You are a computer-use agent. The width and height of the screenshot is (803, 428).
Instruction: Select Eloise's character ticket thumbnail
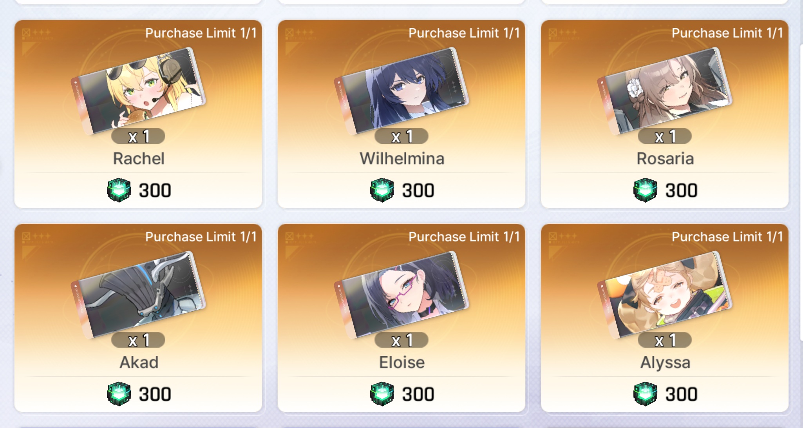pyautogui.click(x=401, y=295)
